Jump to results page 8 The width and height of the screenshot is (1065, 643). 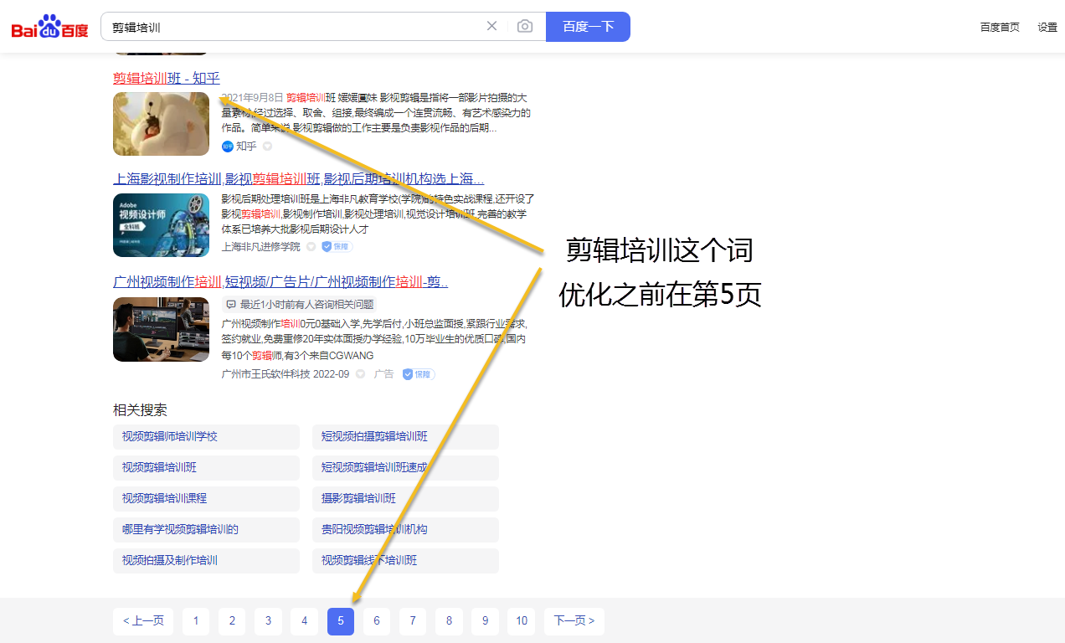click(x=449, y=621)
